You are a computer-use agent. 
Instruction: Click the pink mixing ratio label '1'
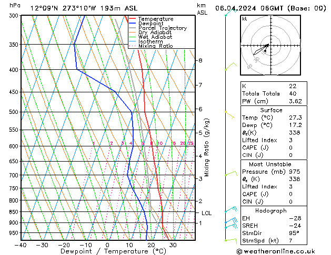[94, 143]
